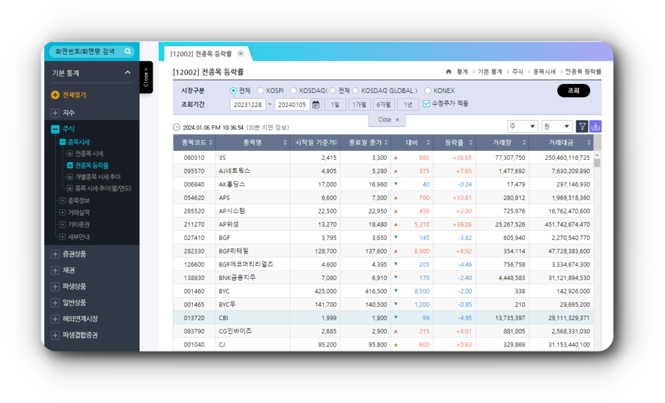Select the KOSDAQ GLOBAL radio button
Screen dimensions: 665x403
pos(355,90)
